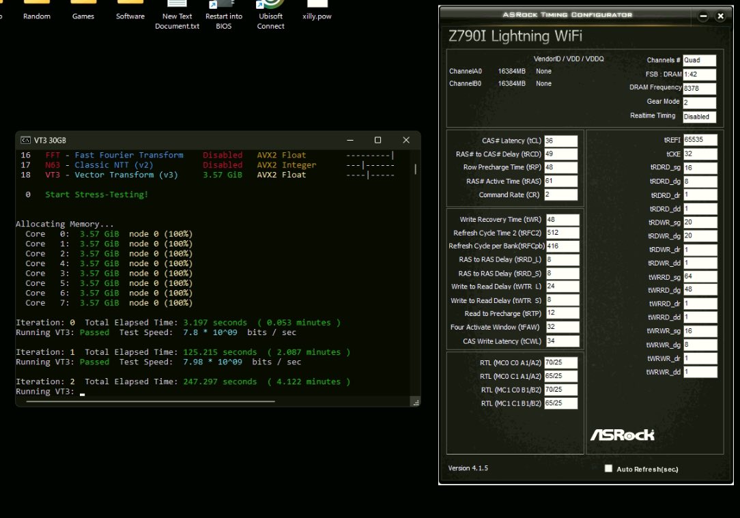This screenshot has width=740, height=518.
Task: Close the VT3 30GB console window
Action: tap(406, 140)
